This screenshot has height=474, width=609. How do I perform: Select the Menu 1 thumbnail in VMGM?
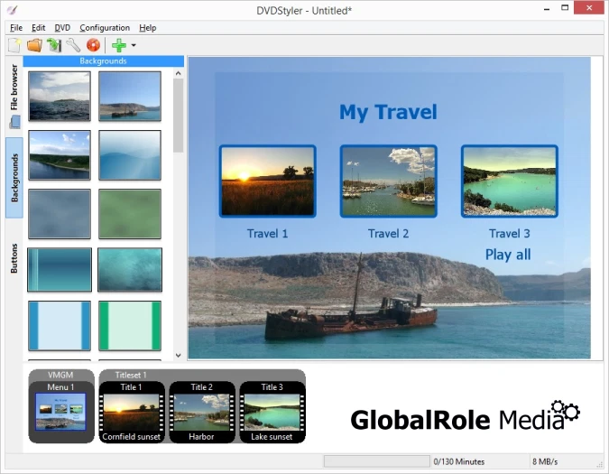(60, 413)
